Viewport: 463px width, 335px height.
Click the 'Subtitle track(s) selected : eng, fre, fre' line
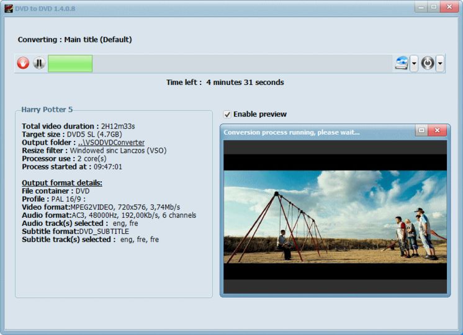91,239
